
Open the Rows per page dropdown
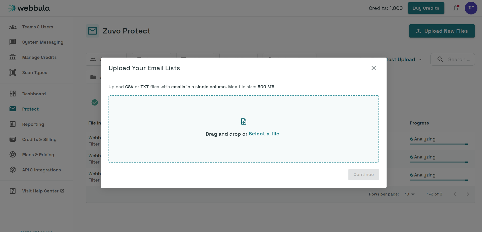click(409, 194)
